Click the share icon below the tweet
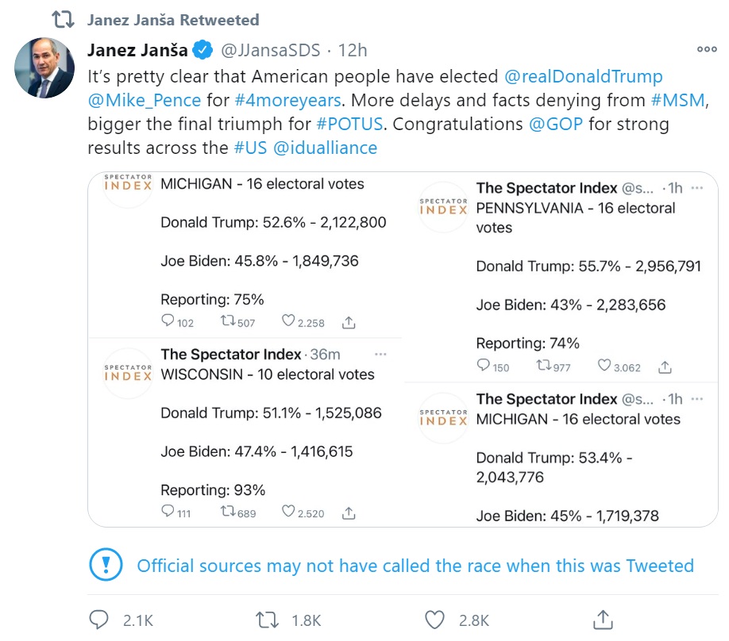 (603, 620)
